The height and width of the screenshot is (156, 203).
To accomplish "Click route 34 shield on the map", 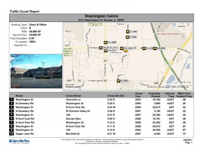I will point(79,80).
